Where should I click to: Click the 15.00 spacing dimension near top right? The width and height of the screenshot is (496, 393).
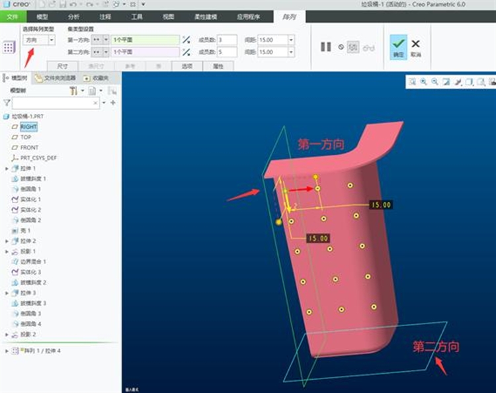pos(381,204)
